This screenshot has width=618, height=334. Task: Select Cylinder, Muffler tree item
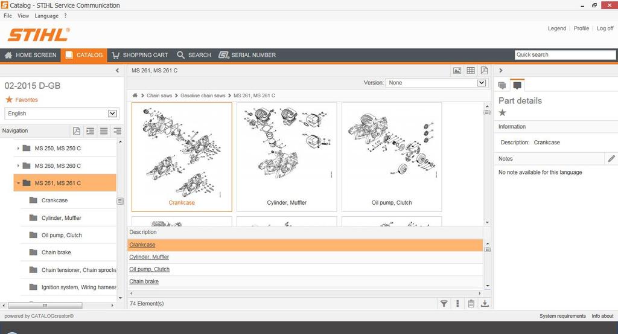[61, 217]
